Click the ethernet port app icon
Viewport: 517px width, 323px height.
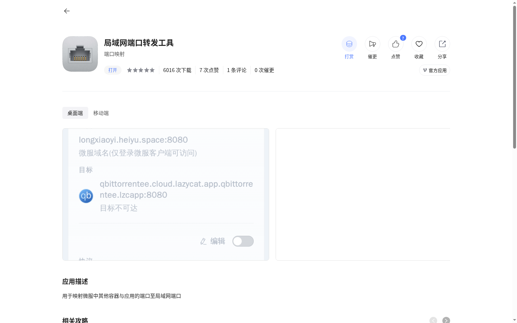[x=80, y=54]
